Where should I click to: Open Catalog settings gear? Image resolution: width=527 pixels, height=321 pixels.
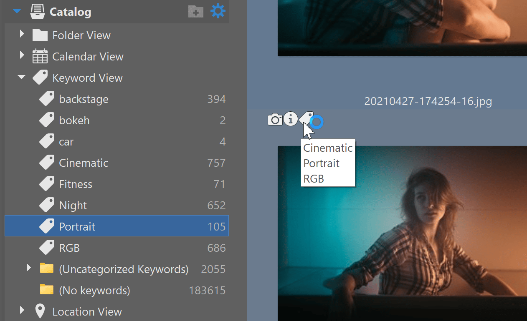218,11
